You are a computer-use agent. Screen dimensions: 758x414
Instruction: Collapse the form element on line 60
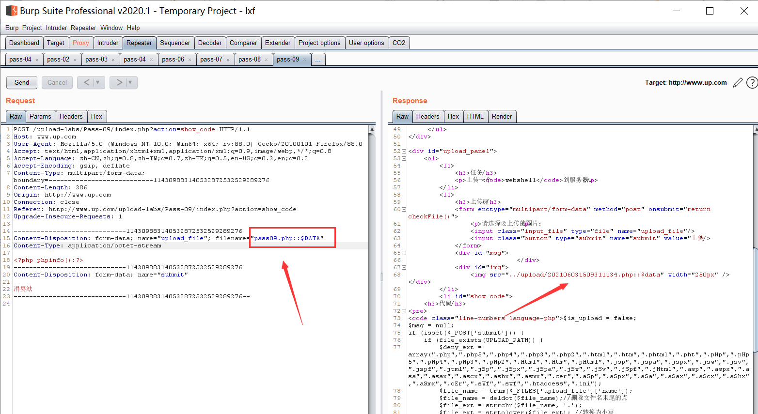click(x=404, y=209)
